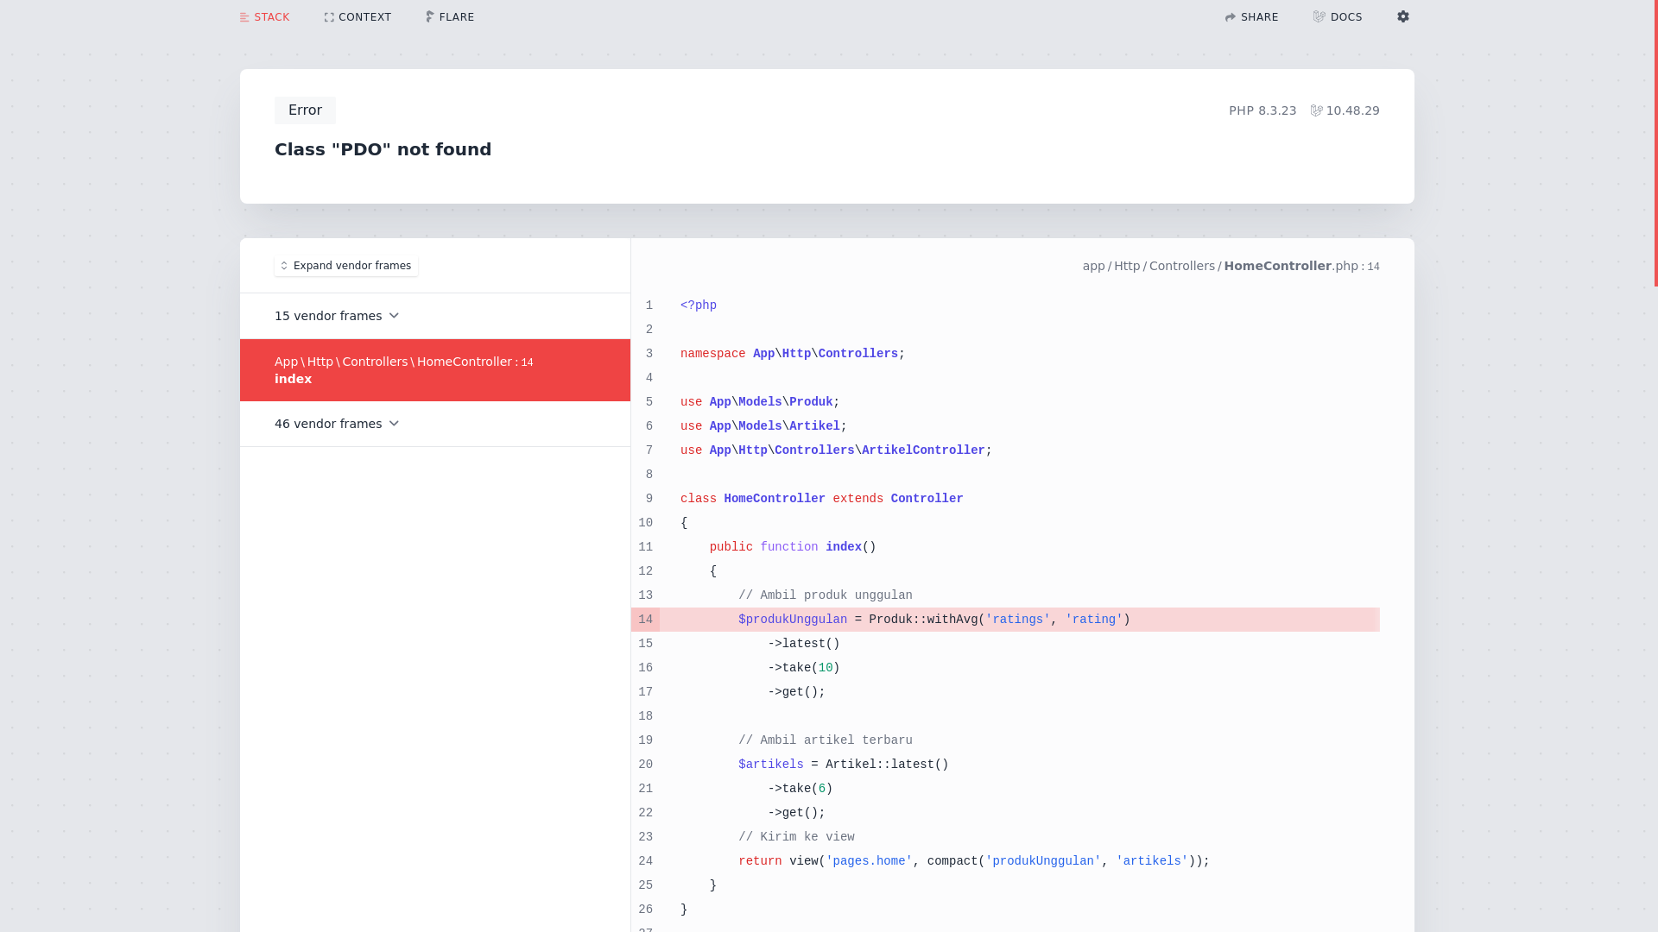Click the 'use App\Models\Produk' line

point(760,402)
